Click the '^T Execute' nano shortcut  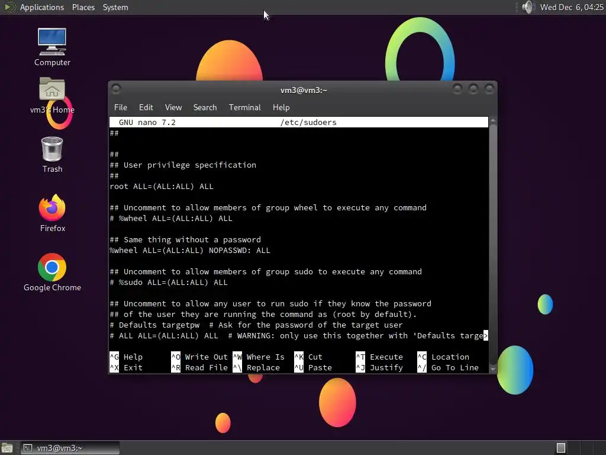379,357
